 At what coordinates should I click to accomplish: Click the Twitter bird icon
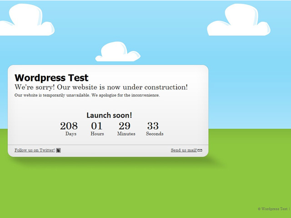[x=59, y=150]
